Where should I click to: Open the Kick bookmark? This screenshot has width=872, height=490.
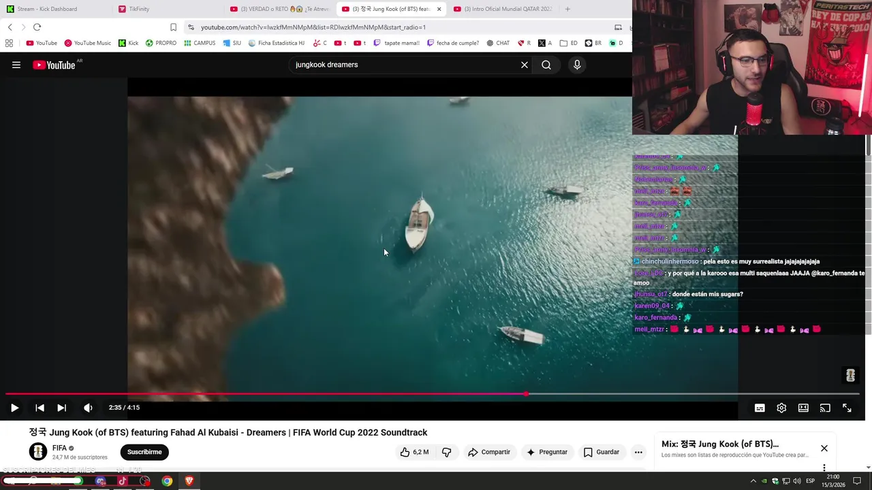click(x=128, y=43)
